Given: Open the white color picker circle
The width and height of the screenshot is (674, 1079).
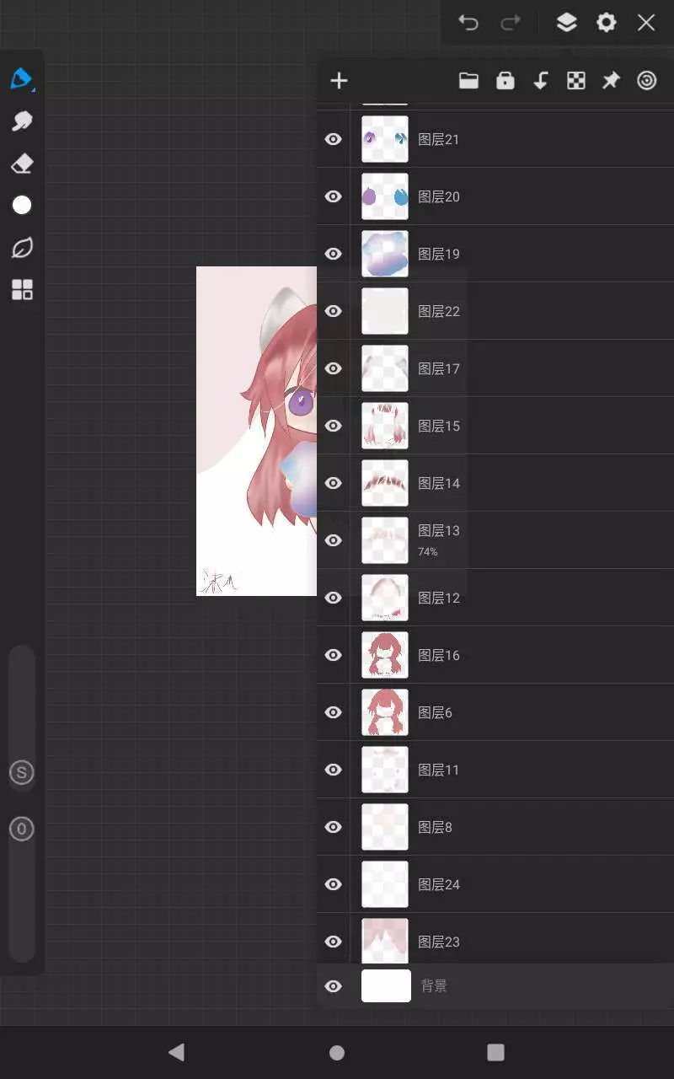Looking at the screenshot, I should (x=22, y=205).
